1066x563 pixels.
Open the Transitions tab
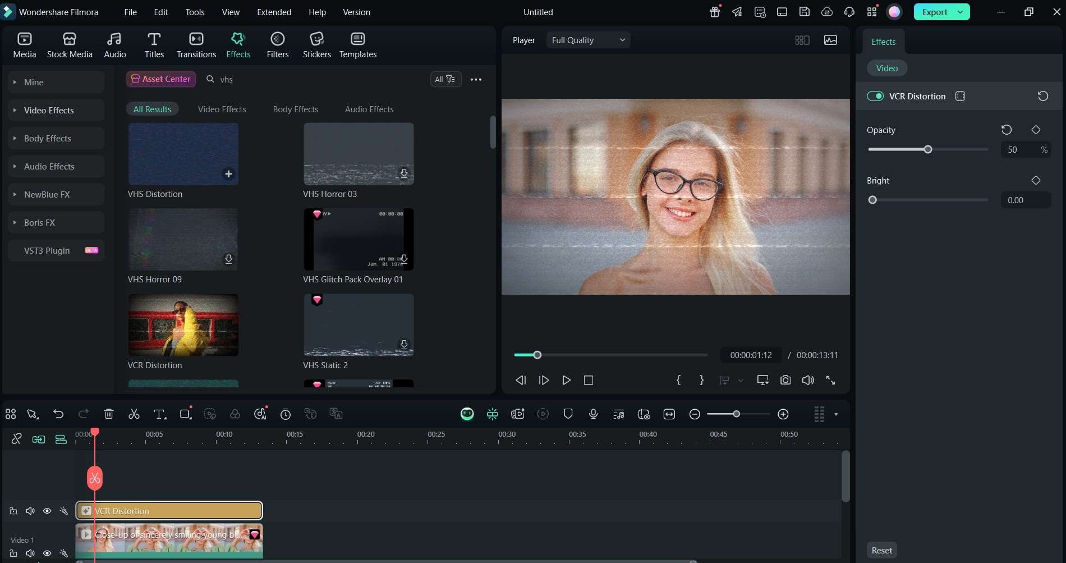pos(196,45)
